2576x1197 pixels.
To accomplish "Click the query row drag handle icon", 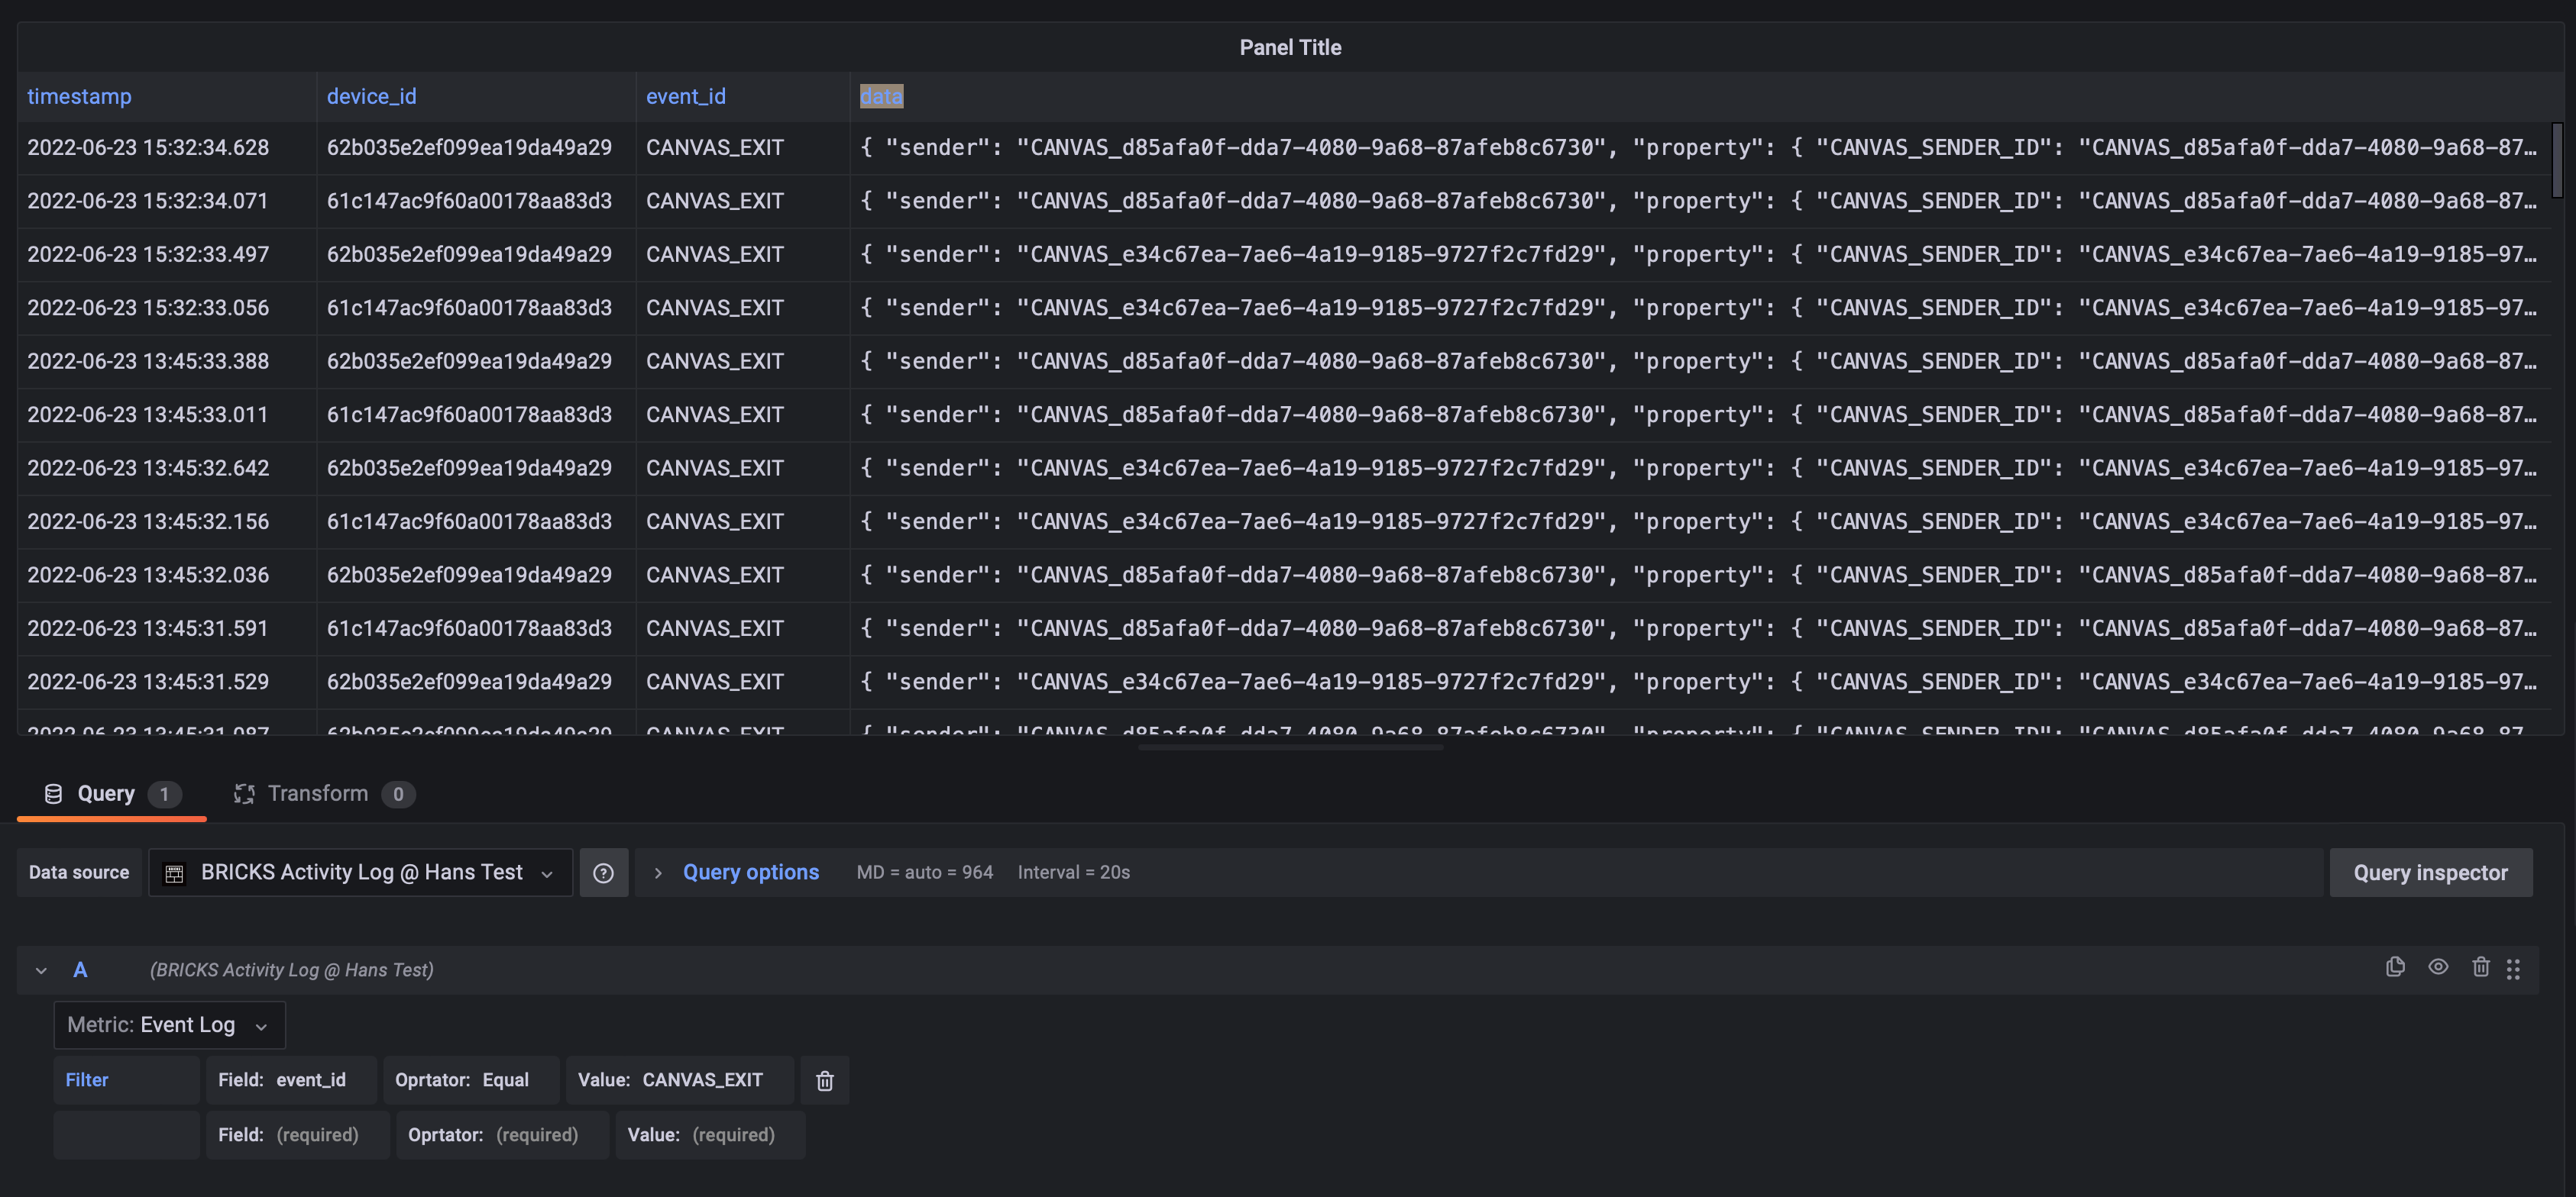I will tap(2513, 970).
